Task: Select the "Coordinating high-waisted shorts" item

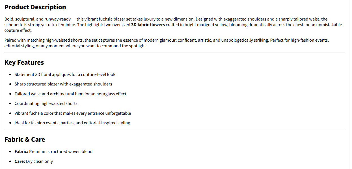Action: [46, 103]
